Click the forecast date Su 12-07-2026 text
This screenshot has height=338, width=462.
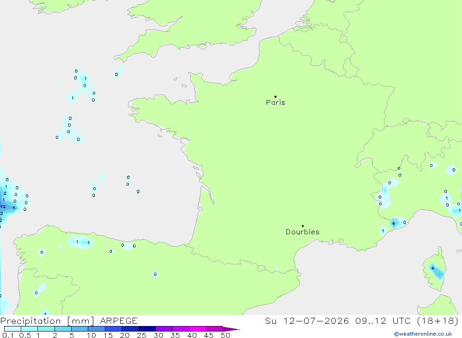[307, 320]
